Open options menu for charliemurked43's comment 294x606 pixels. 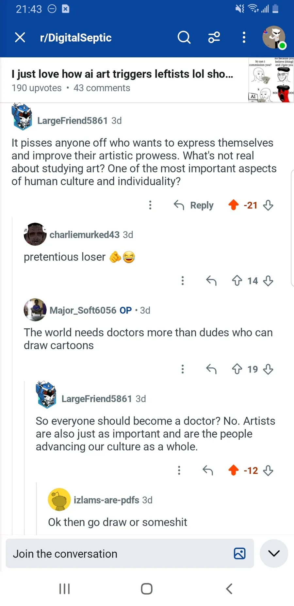(183, 281)
